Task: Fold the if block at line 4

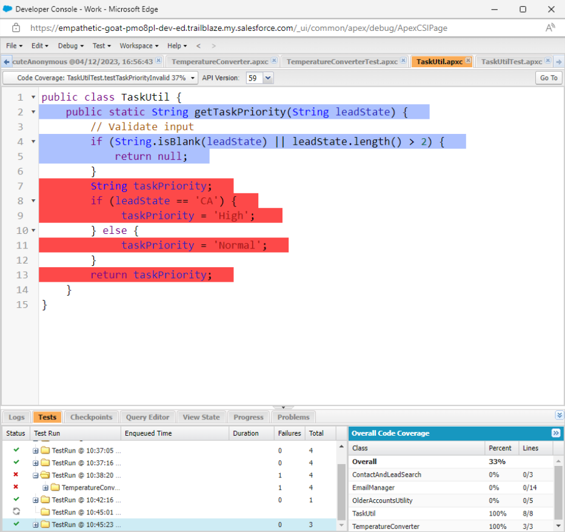Action: click(33, 142)
